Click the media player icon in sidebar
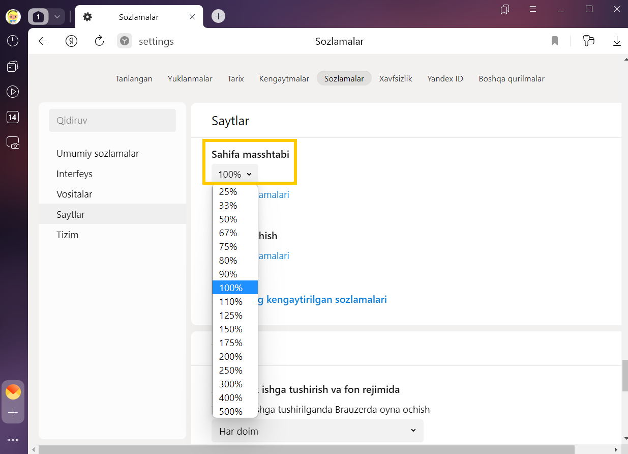This screenshot has width=628, height=454. point(13,92)
